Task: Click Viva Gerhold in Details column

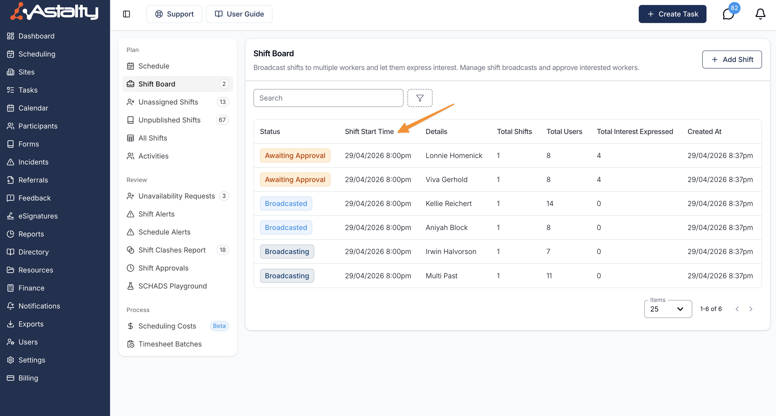Action: (446, 179)
